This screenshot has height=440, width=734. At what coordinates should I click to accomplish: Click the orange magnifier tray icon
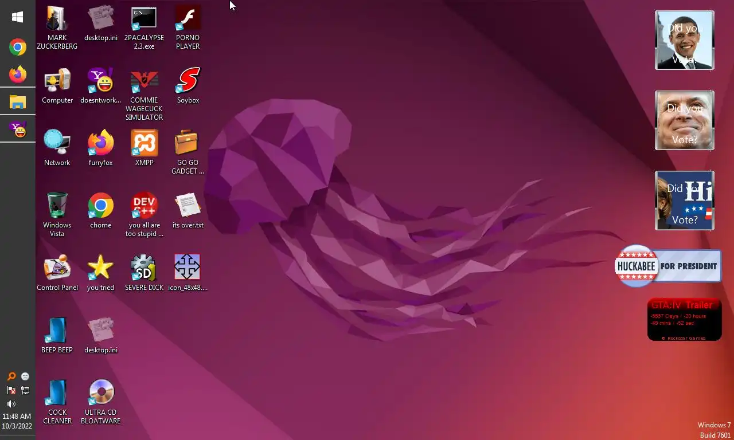11,376
